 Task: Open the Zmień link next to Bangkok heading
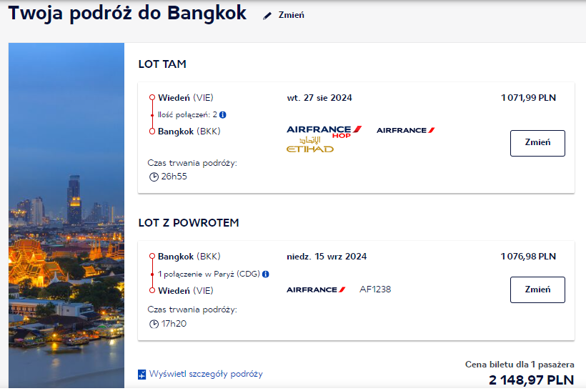(291, 15)
